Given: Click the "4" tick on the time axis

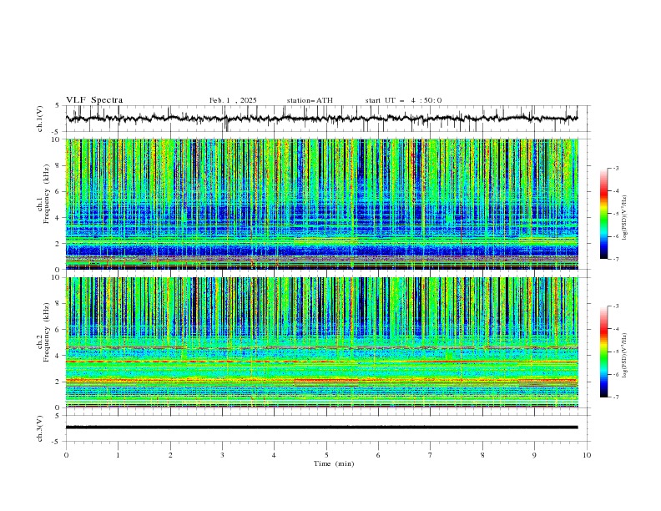Looking at the screenshot, I should coord(274,455).
